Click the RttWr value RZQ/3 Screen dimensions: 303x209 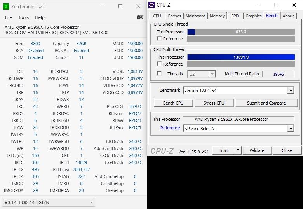tap(135, 120)
